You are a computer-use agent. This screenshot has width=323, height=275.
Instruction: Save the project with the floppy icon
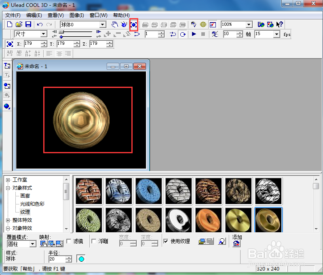coord(28,25)
